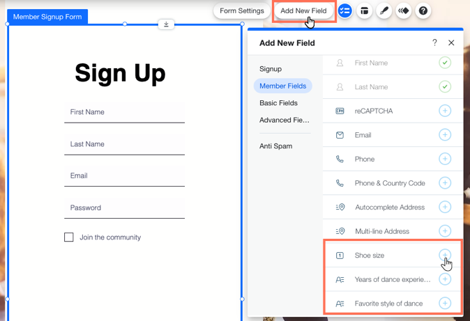The height and width of the screenshot is (321, 470).
Task: Toggle the First Name added checkmark
Action: [x=445, y=63]
